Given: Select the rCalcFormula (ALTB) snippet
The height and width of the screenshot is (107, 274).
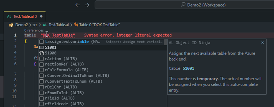Looking at the screenshot, I should pos(102,70).
